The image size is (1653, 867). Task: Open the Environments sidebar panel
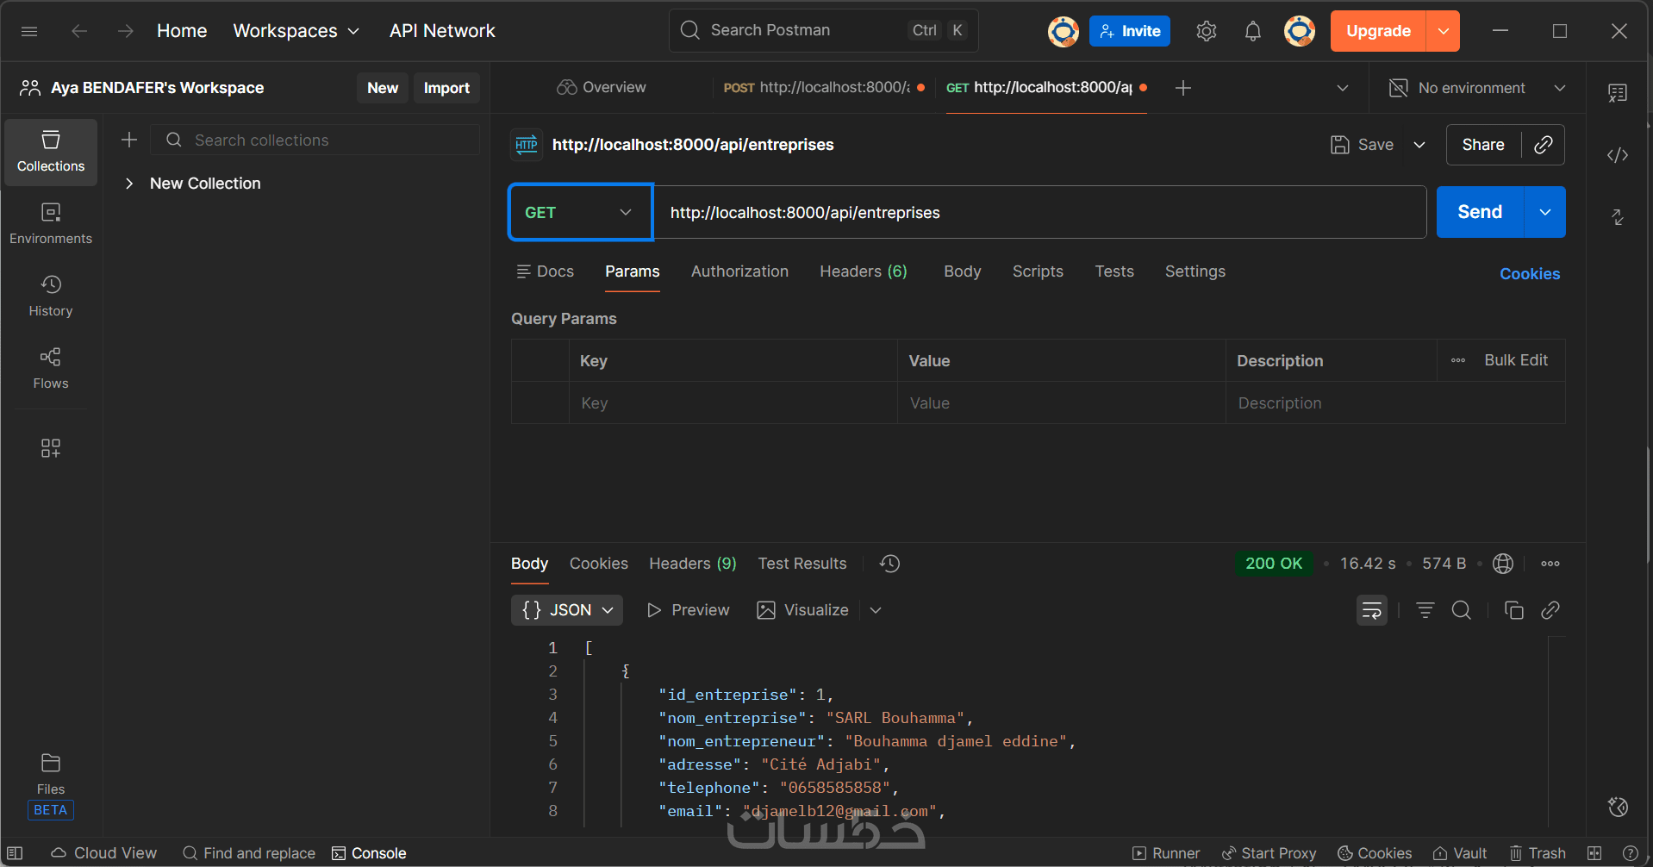pyautogui.click(x=51, y=223)
